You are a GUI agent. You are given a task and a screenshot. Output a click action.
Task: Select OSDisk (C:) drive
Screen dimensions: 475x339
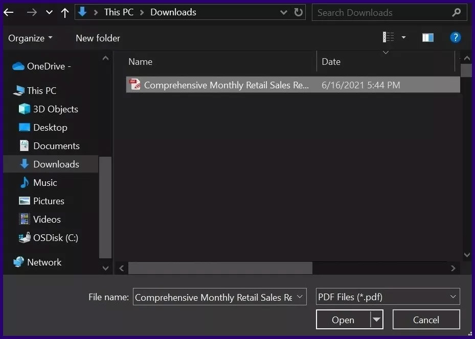(x=55, y=238)
